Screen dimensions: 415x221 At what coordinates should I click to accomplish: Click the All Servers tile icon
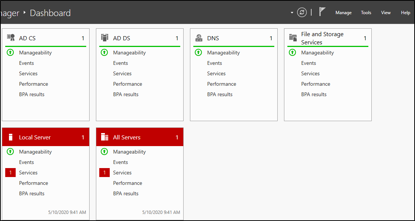105,137
